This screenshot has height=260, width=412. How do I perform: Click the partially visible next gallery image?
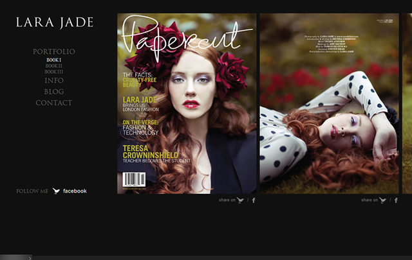pyautogui.click(x=407, y=103)
